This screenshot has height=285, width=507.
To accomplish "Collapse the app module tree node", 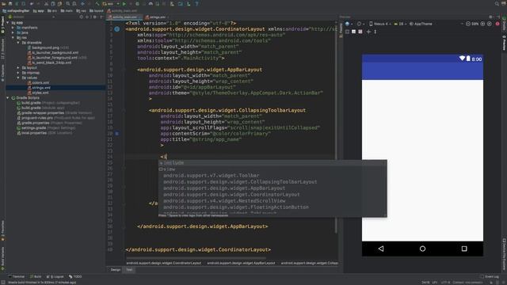I will 8,23.
